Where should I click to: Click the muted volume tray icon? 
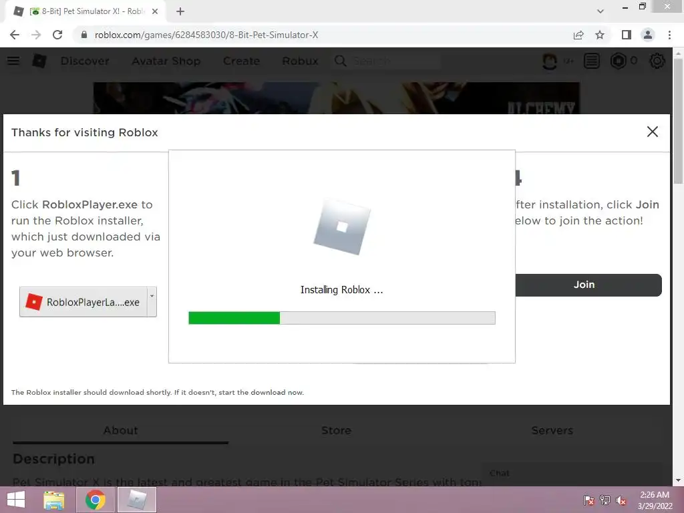(621, 500)
